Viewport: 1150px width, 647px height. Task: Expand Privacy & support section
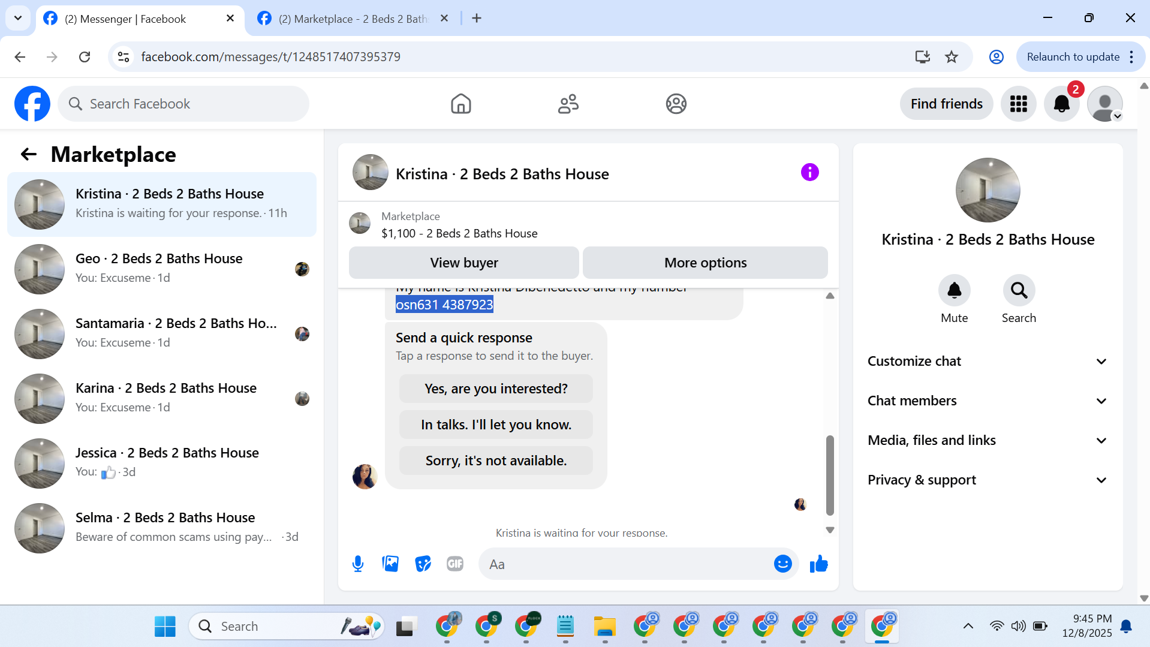click(x=988, y=480)
